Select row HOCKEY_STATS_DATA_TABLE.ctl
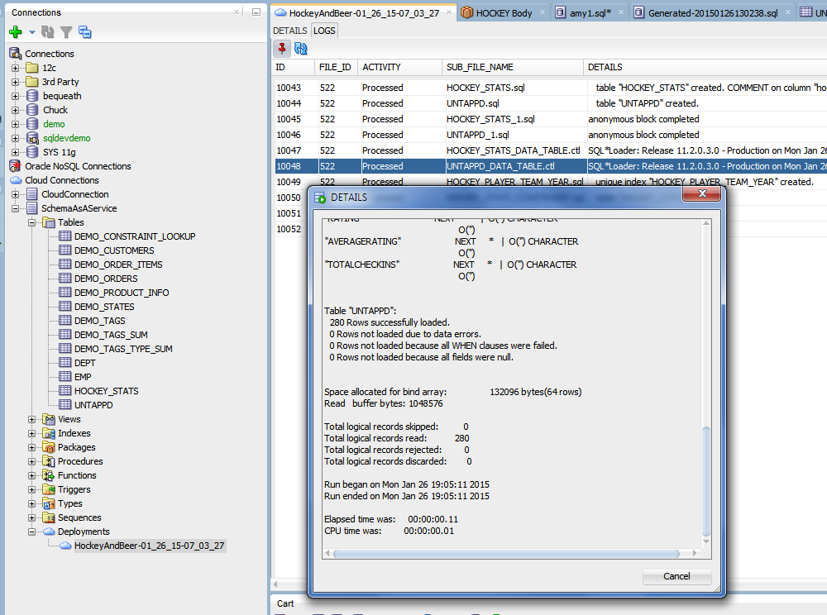 tap(551, 150)
